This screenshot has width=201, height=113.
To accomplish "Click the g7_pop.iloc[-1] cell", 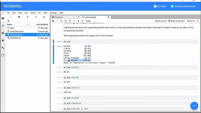I will coord(130,88).
